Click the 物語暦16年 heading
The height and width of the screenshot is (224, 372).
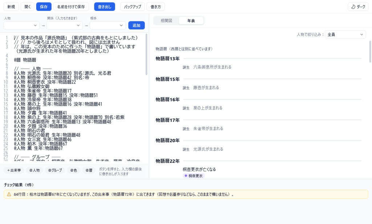[167, 99]
